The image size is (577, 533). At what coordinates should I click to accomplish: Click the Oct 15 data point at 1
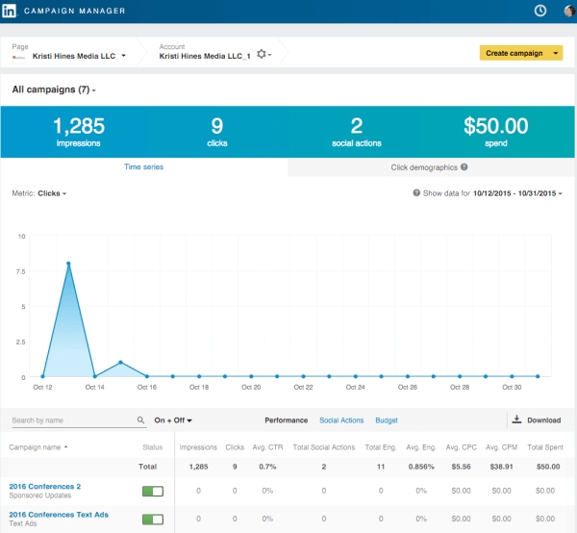pos(121,362)
